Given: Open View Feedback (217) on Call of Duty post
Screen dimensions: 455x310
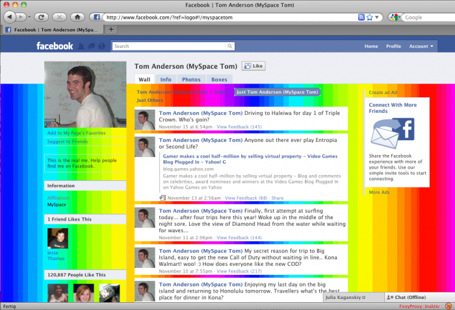Looking at the screenshot, I should pos(239,271).
